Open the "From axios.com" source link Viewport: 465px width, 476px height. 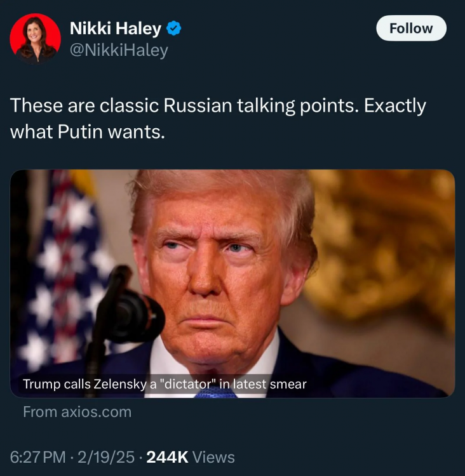click(x=77, y=412)
